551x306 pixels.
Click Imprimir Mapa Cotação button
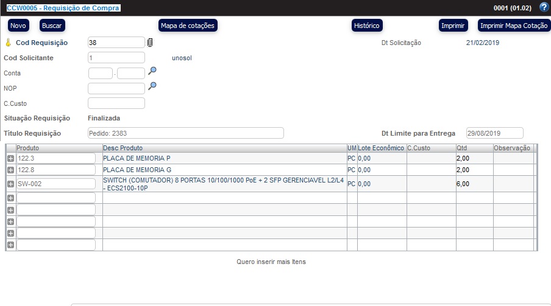pos(514,26)
